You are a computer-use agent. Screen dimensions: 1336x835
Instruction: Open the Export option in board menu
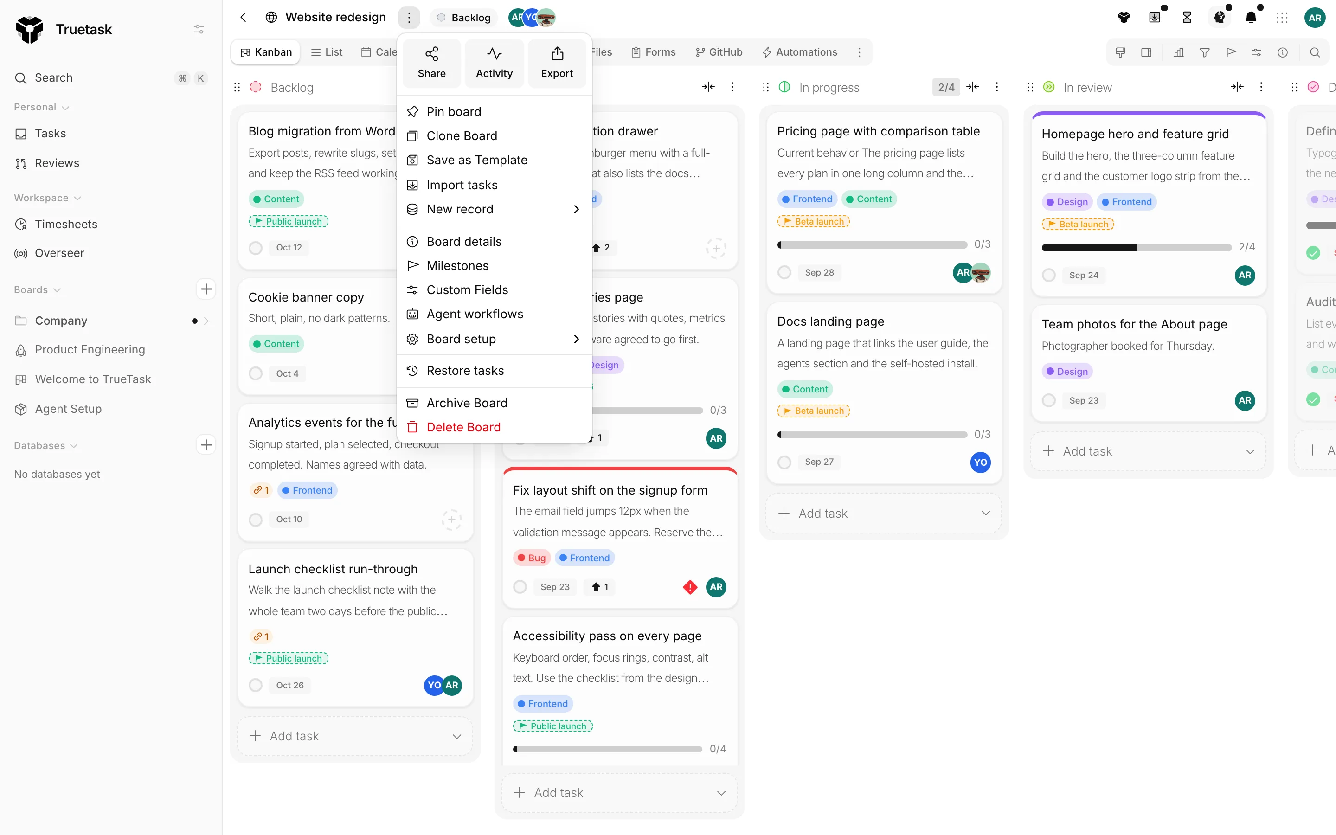[x=557, y=63]
